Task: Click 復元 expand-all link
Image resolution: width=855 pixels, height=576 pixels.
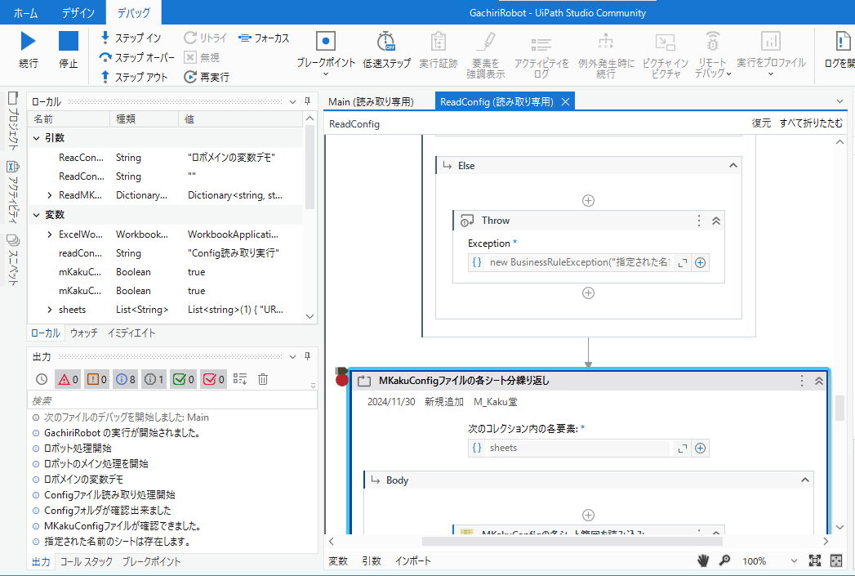Action: pos(761,123)
